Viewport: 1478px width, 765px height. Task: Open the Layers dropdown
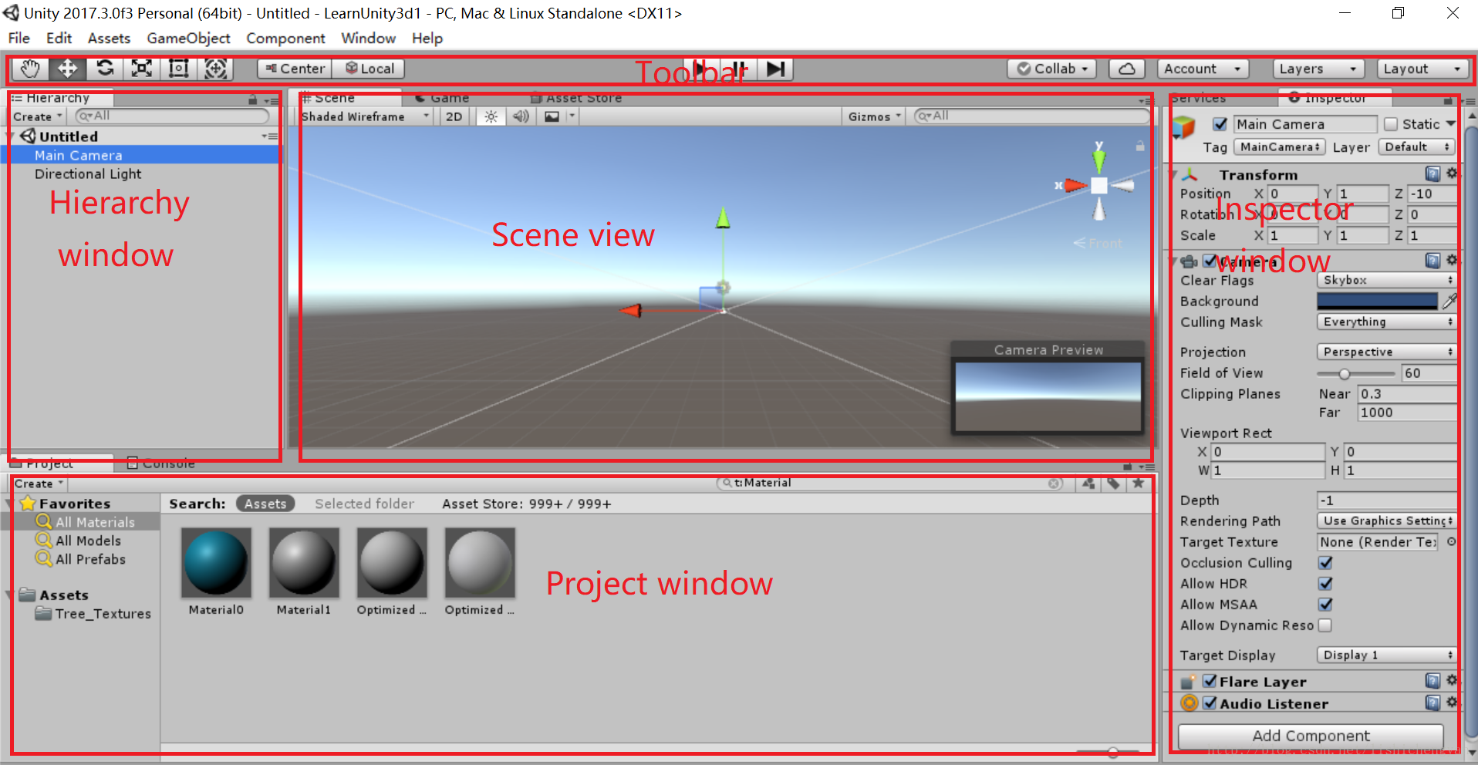tap(1318, 69)
